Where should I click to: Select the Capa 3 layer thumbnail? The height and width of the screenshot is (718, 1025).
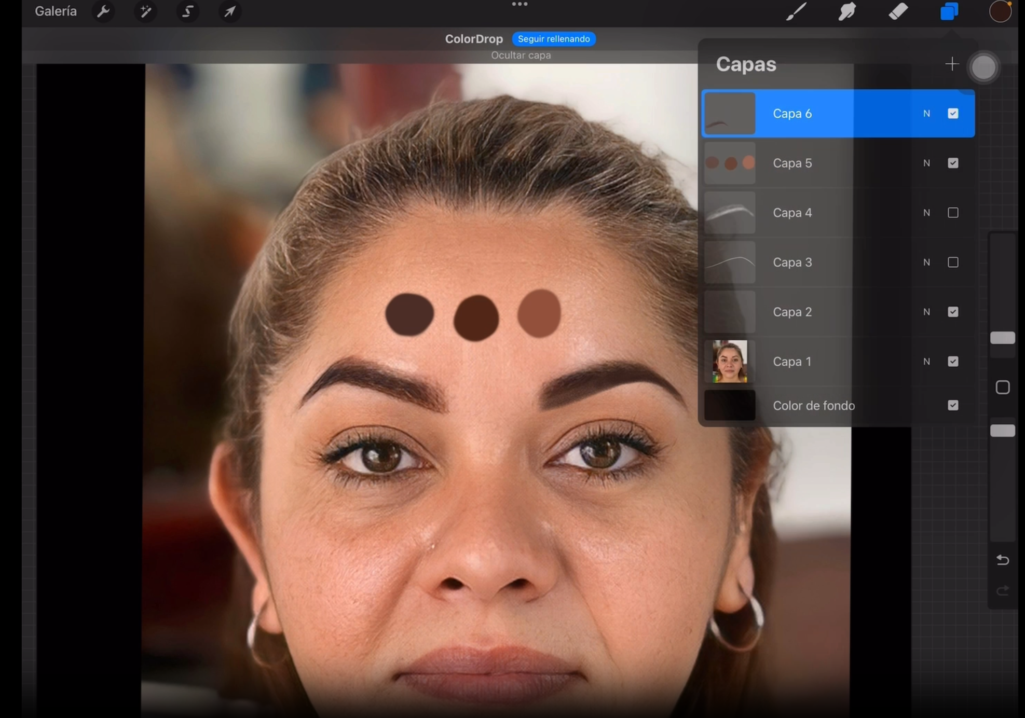point(729,262)
